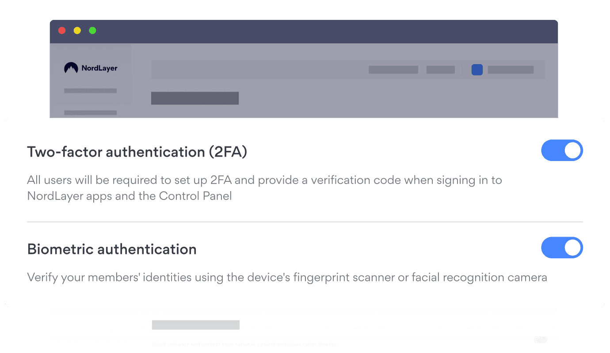Turn off the Biometric authentication switch
The image size is (610, 353).
click(x=562, y=248)
